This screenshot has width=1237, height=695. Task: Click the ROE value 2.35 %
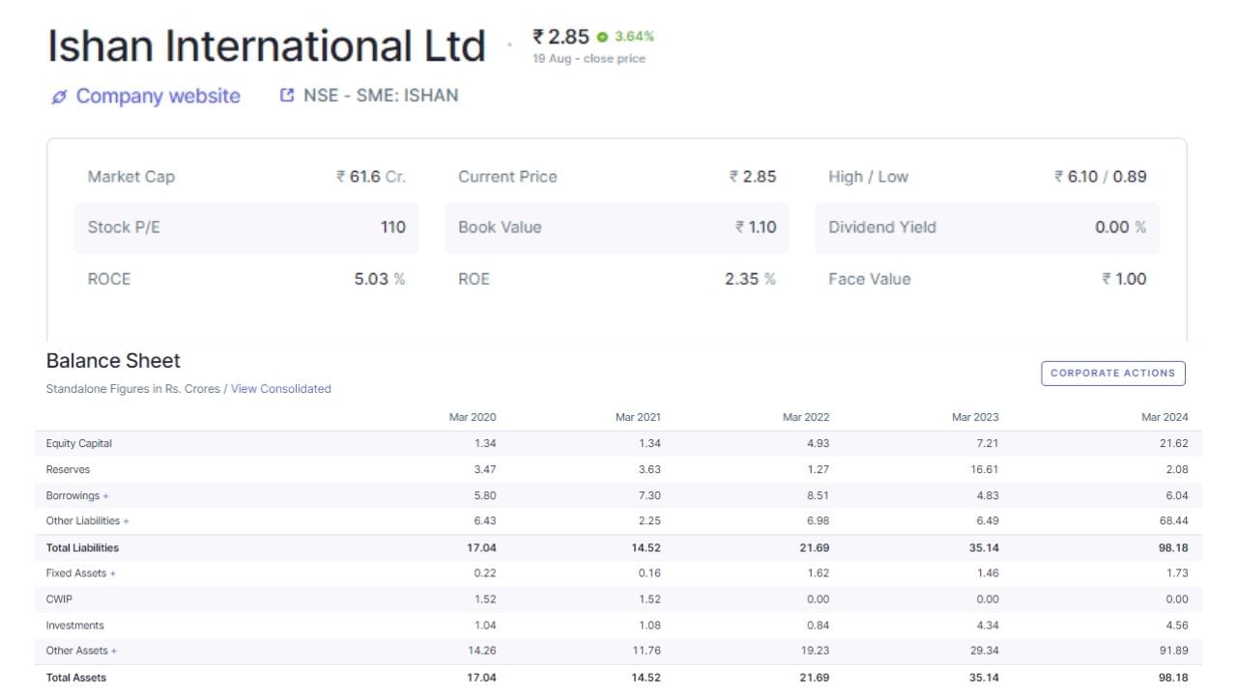751,279
